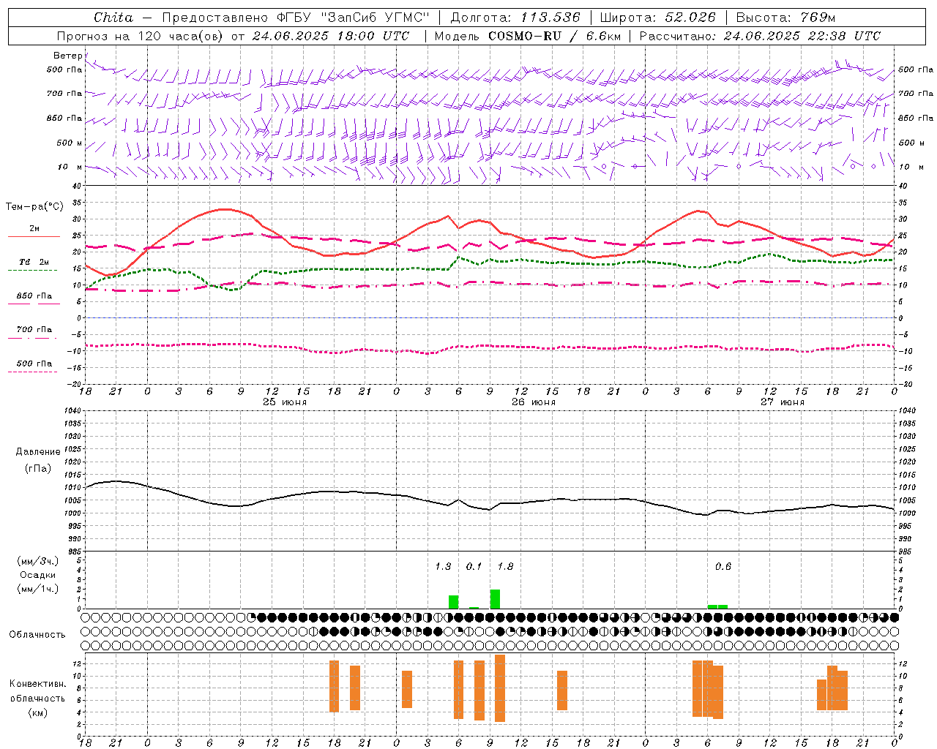The width and height of the screenshot is (937, 749).
Task: Click the 'Ветер' wind panel label
Action: click(68, 56)
